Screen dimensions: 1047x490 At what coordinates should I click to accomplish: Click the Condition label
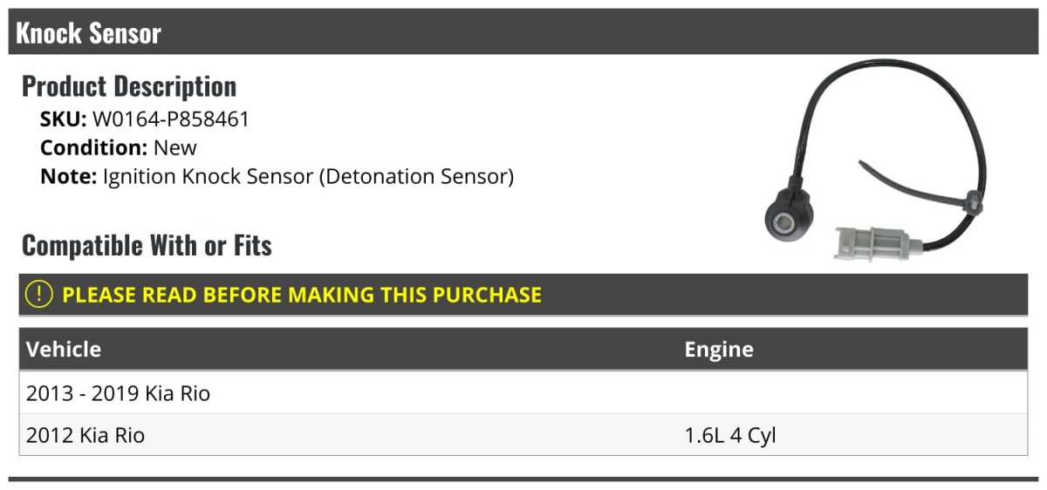(x=93, y=147)
